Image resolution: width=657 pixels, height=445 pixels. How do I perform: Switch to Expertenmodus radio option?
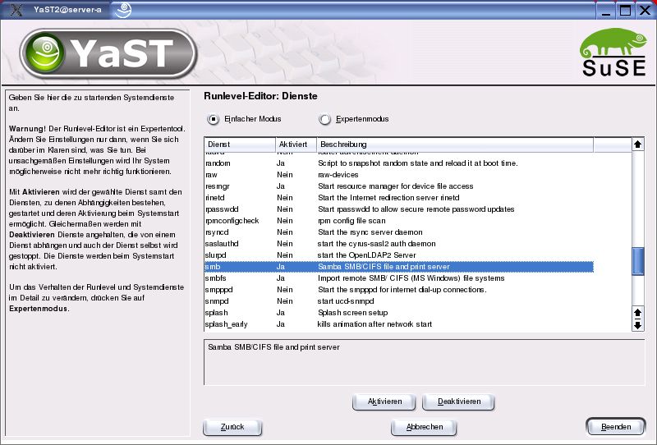coord(324,119)
